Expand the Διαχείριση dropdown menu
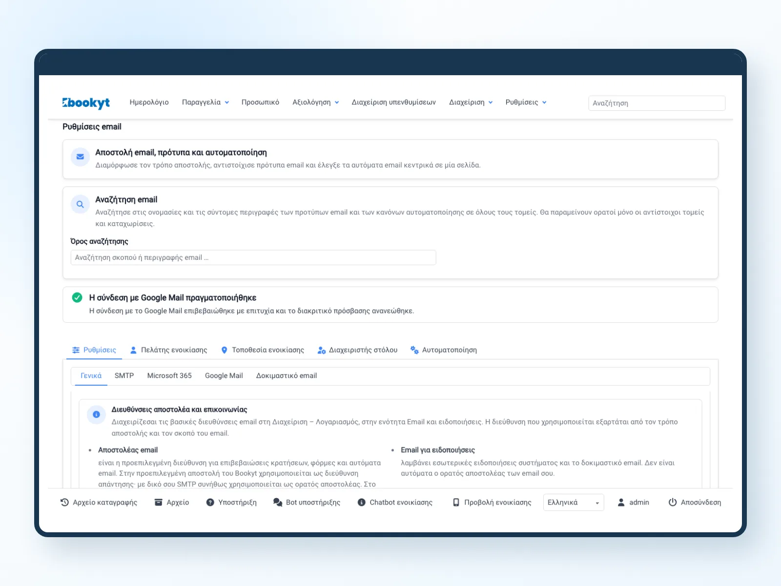Screen dimensions: 781x586 point(471,102)
